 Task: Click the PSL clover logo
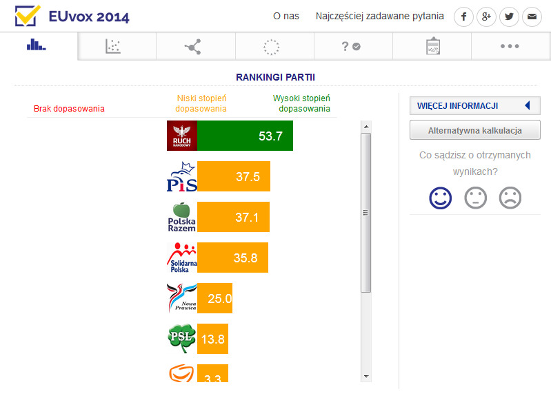[182, 339]
